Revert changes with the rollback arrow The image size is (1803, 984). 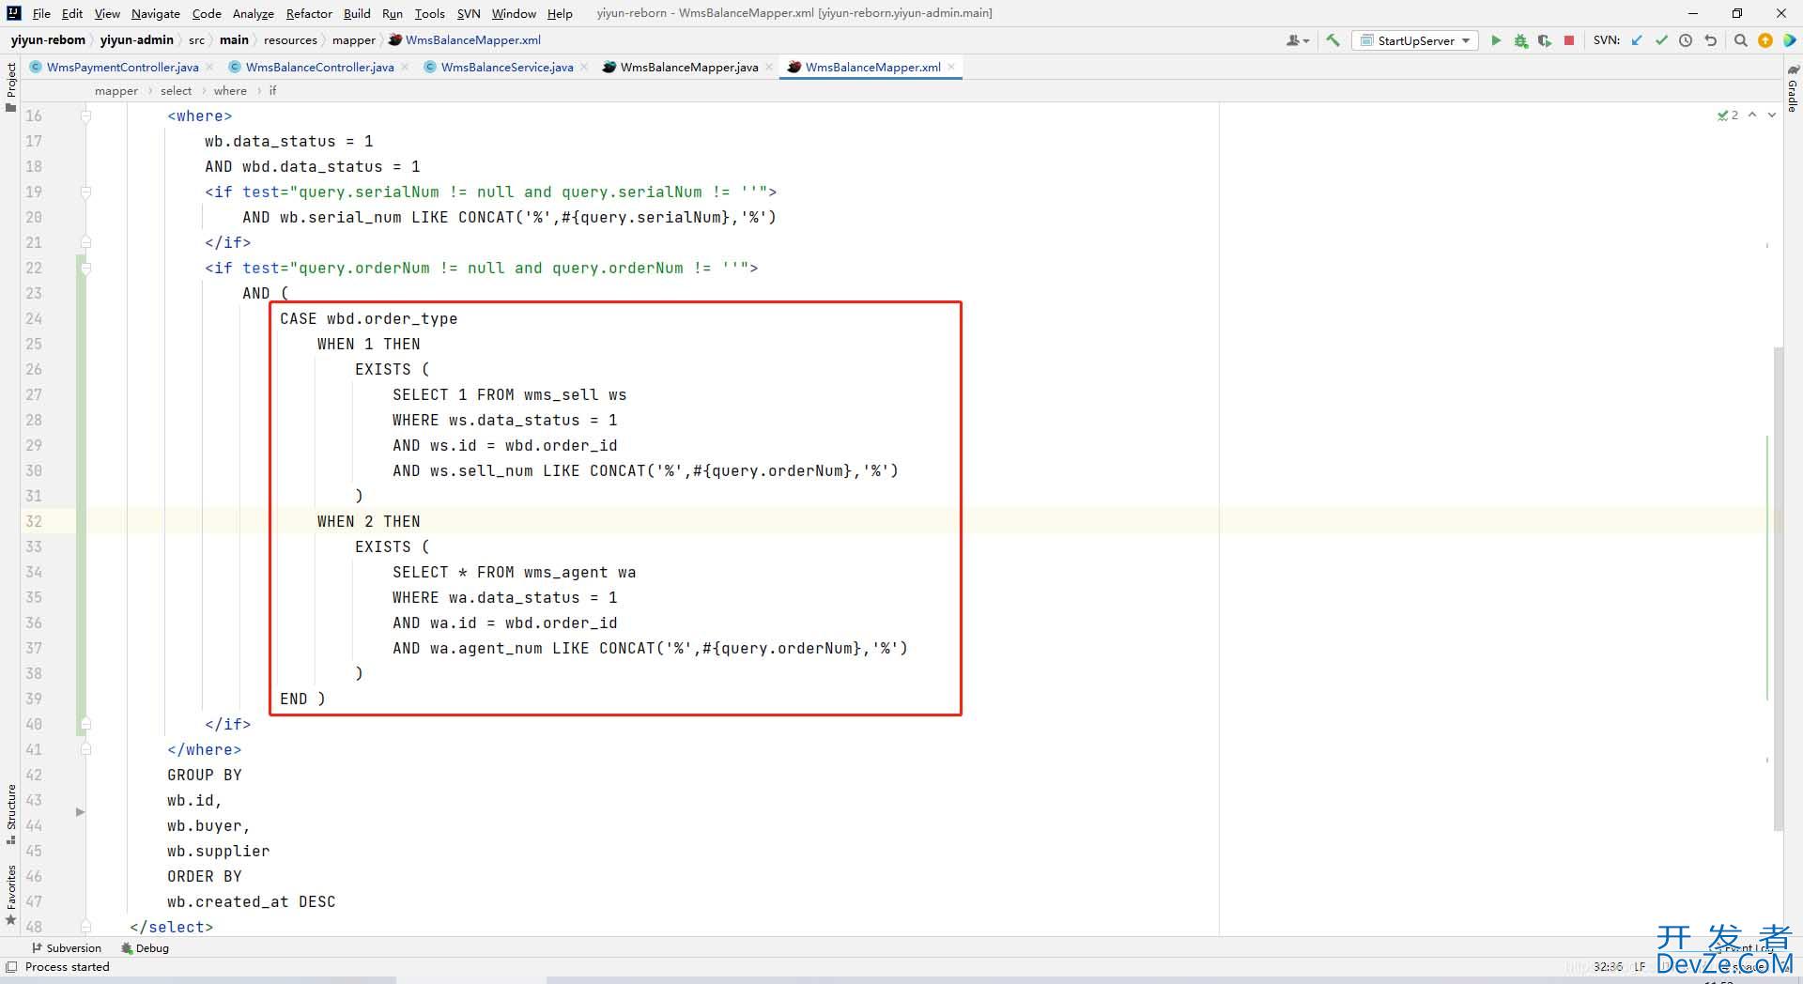[1710, 40]
